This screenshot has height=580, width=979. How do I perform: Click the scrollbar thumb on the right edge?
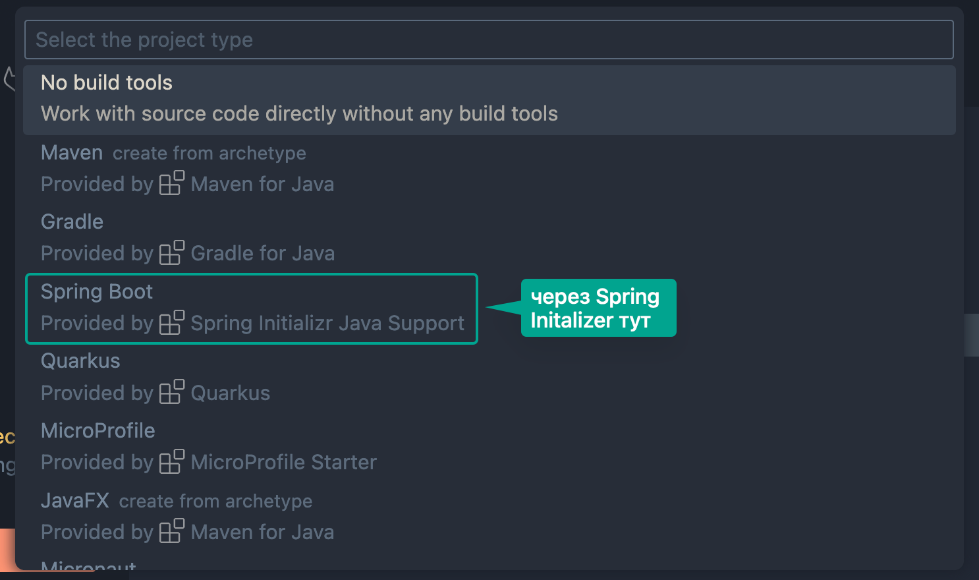pyautogui.click(x=971, y=335)
